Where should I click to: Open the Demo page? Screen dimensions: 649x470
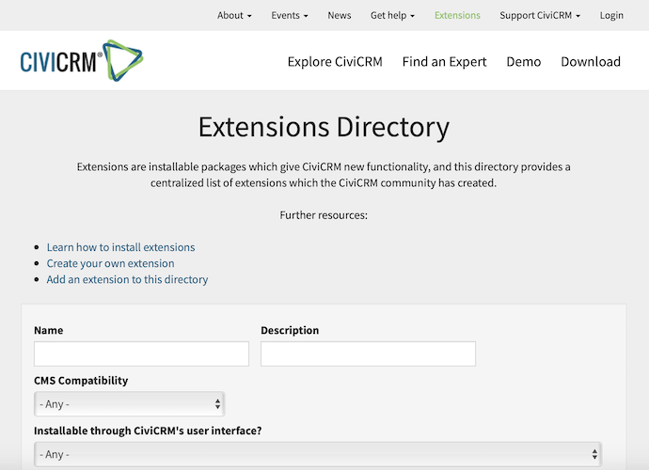coord(524,62)
